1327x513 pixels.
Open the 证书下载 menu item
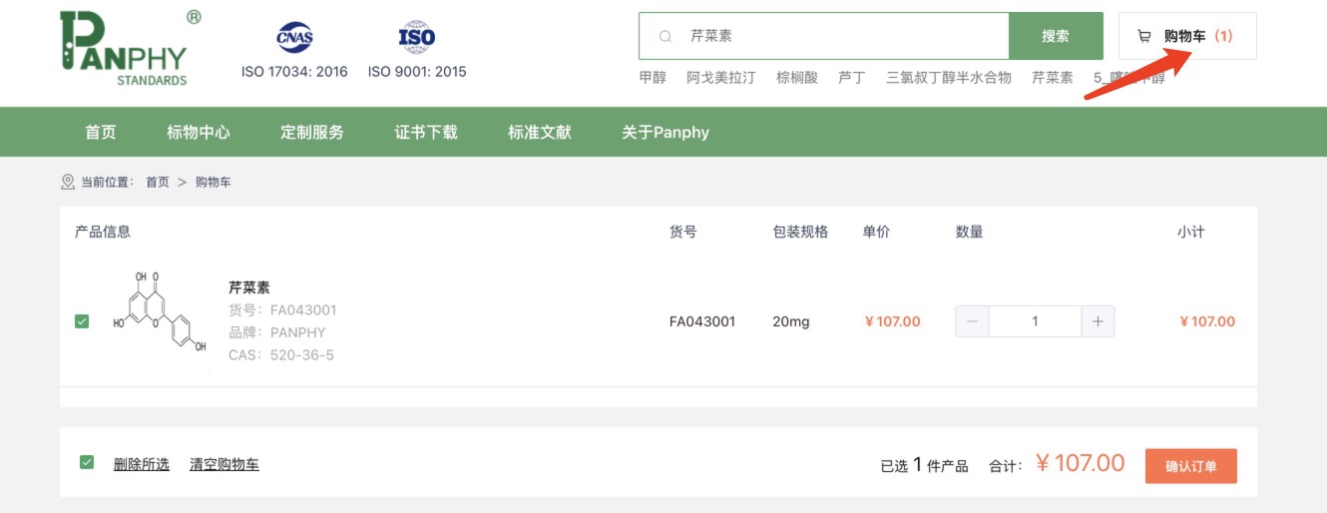[x=426, y=132]
